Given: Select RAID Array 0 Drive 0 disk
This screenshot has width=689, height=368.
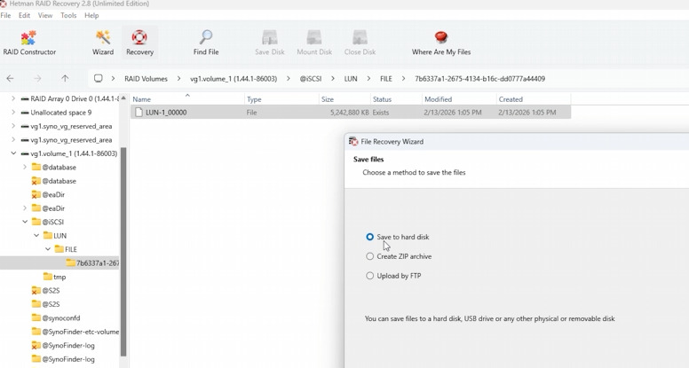Looking at the screenshot, I should point(75,98).
